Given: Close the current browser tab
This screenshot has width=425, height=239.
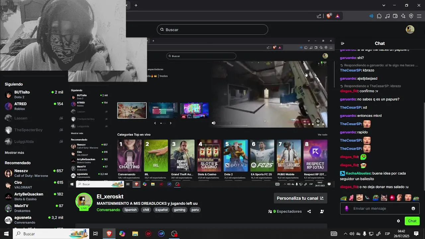Looking at the screenshot, I should [126, 5].
